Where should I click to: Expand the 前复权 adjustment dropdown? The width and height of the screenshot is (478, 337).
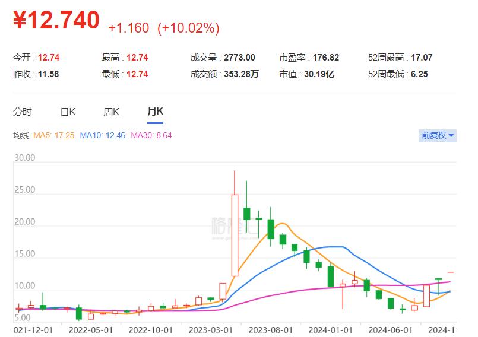coord(438,135)
